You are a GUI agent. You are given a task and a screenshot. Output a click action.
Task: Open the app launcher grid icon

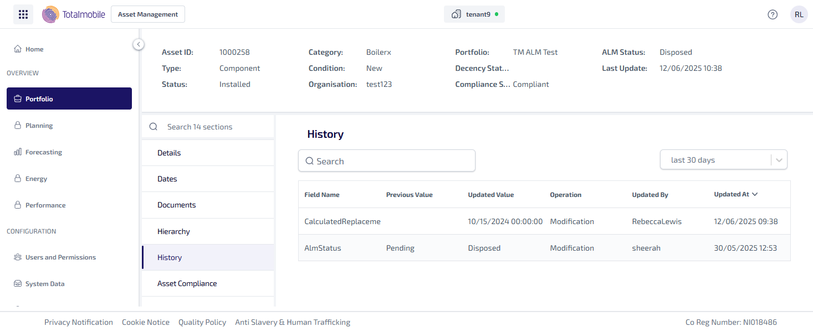tap(23, 14)
